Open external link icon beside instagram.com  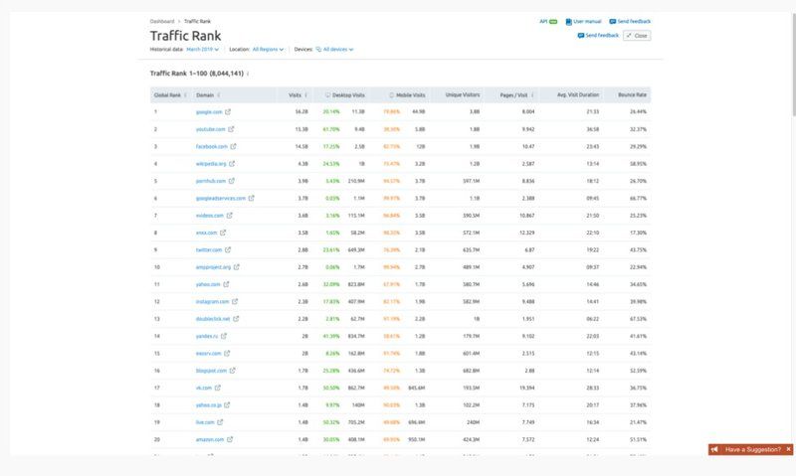(x=235, y=302)
